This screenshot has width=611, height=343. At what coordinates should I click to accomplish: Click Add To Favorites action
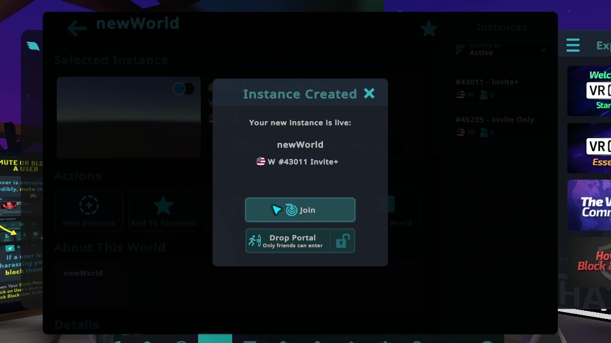tap(163, 211)
